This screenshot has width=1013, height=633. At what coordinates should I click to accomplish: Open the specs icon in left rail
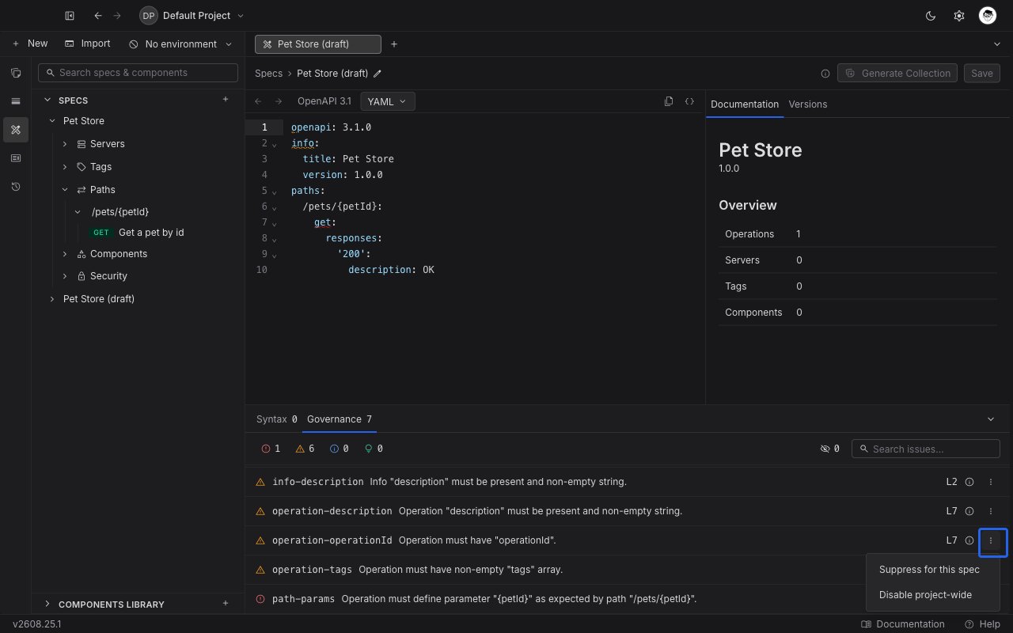(x=16, y=130)
